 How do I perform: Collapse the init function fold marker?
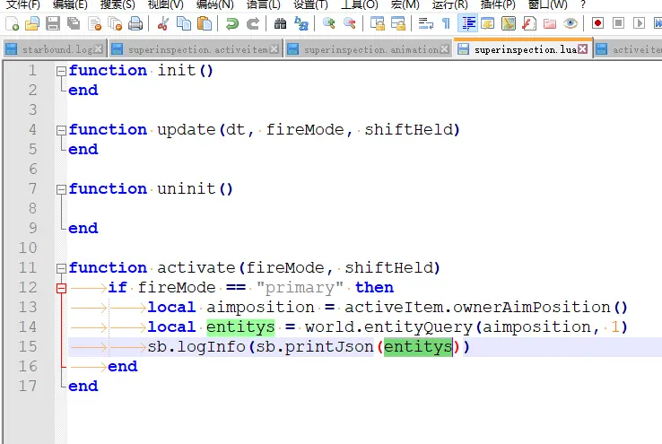(x=61, y=71)
